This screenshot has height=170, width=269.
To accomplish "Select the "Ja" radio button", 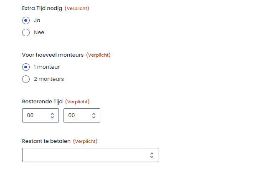I will click(26, 20).
